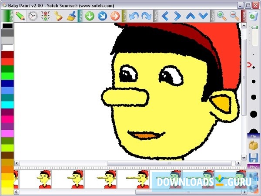Choose the navy blue color swatch

point(7,83)
